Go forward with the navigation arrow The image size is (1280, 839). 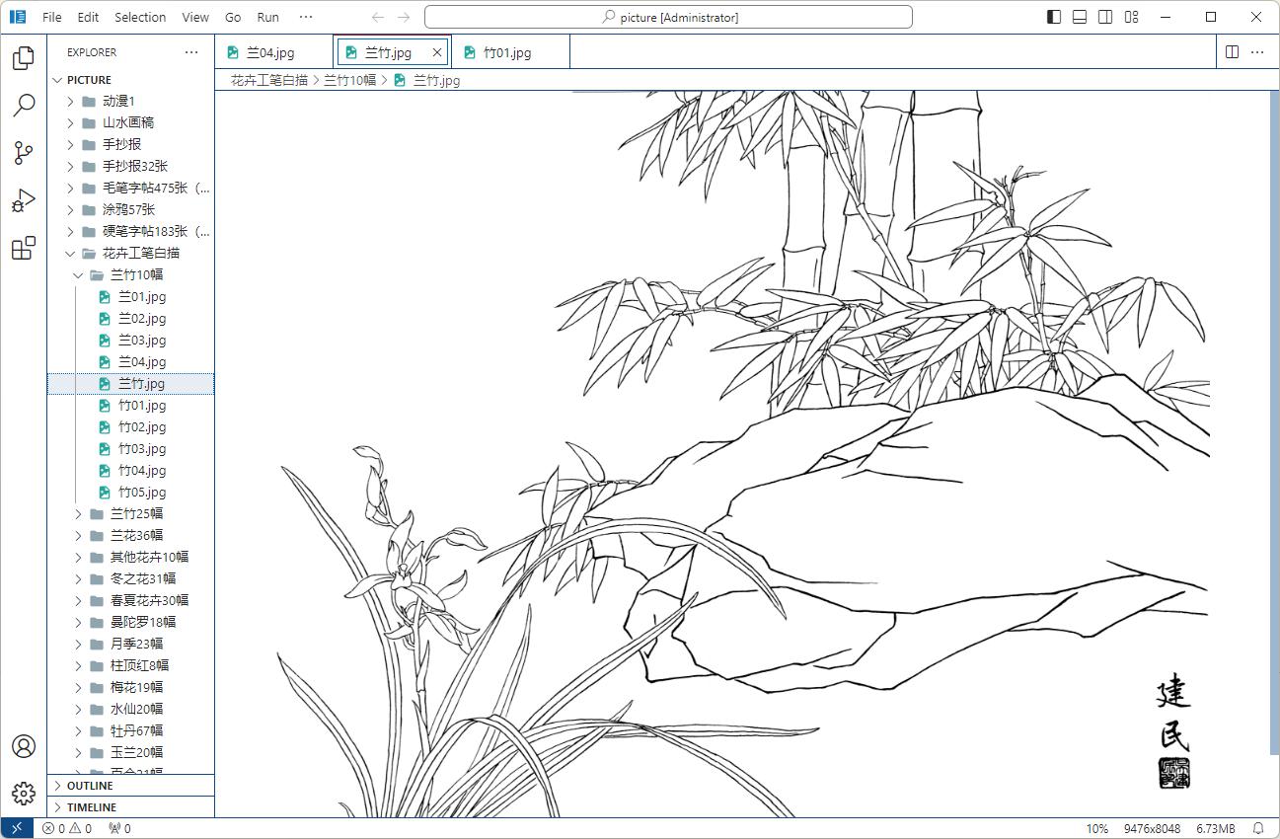click(x=403, y=17)
